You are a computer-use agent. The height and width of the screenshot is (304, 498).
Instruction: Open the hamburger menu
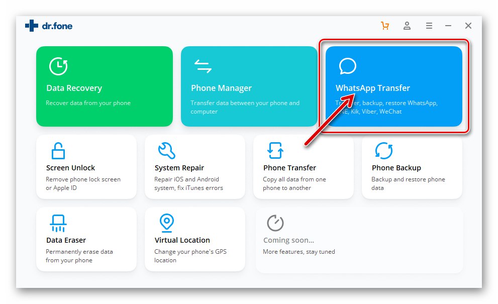[429, 26]
